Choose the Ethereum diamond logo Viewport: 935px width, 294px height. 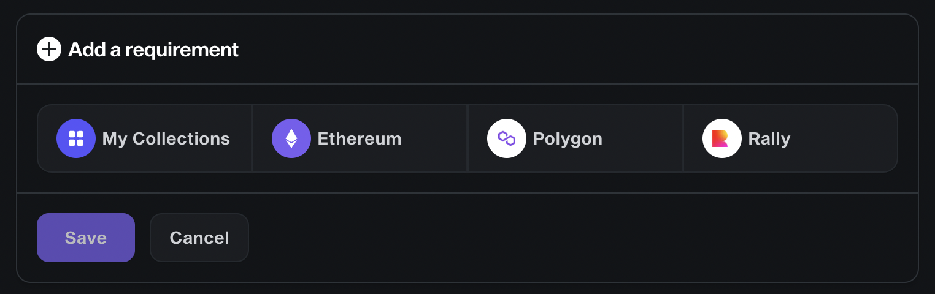(291, 138)
